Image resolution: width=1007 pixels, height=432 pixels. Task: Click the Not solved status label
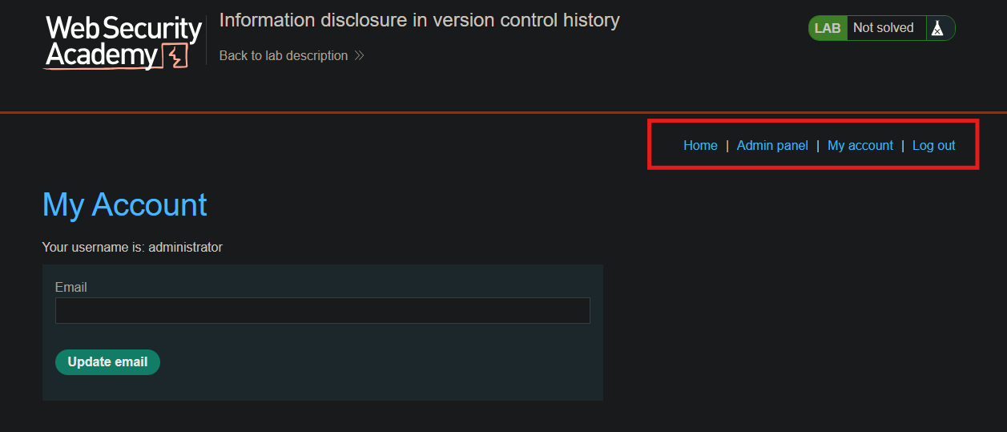click(884, 28)
